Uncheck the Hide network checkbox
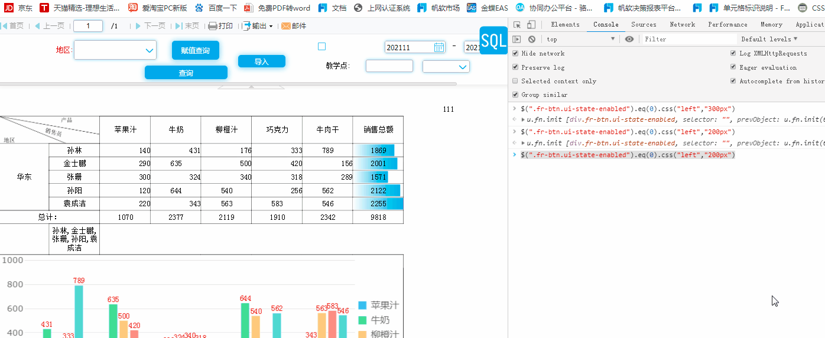This screenshot has height=338, width=825. click(515, 53)
